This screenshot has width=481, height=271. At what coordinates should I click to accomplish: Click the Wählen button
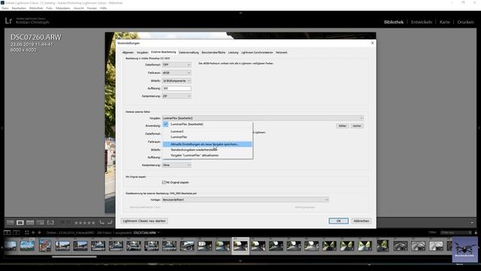(x=343, y=126)
